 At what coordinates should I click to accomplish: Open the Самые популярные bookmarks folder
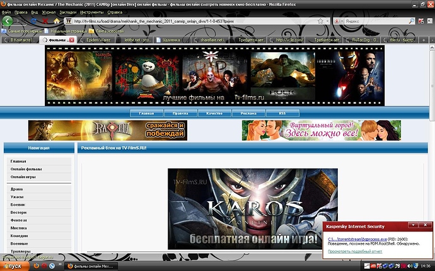(x=21, y=31)
